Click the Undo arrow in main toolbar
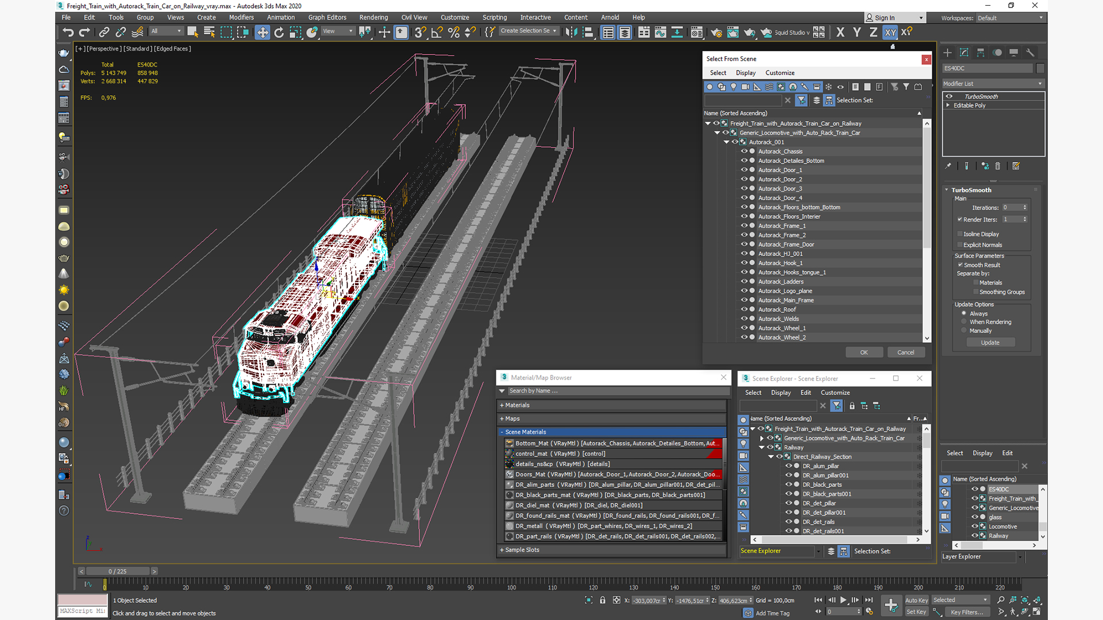This screenshot has width=1103, height=620. coord(68,32)
